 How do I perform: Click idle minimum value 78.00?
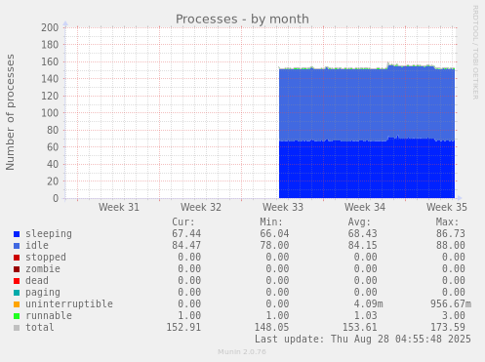pos(274,246)
